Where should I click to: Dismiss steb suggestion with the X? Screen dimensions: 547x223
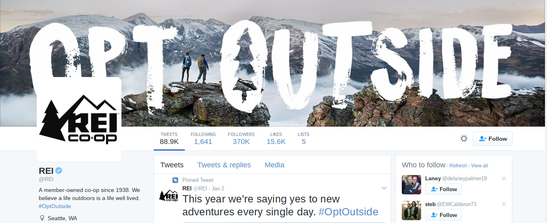[503, 204]
